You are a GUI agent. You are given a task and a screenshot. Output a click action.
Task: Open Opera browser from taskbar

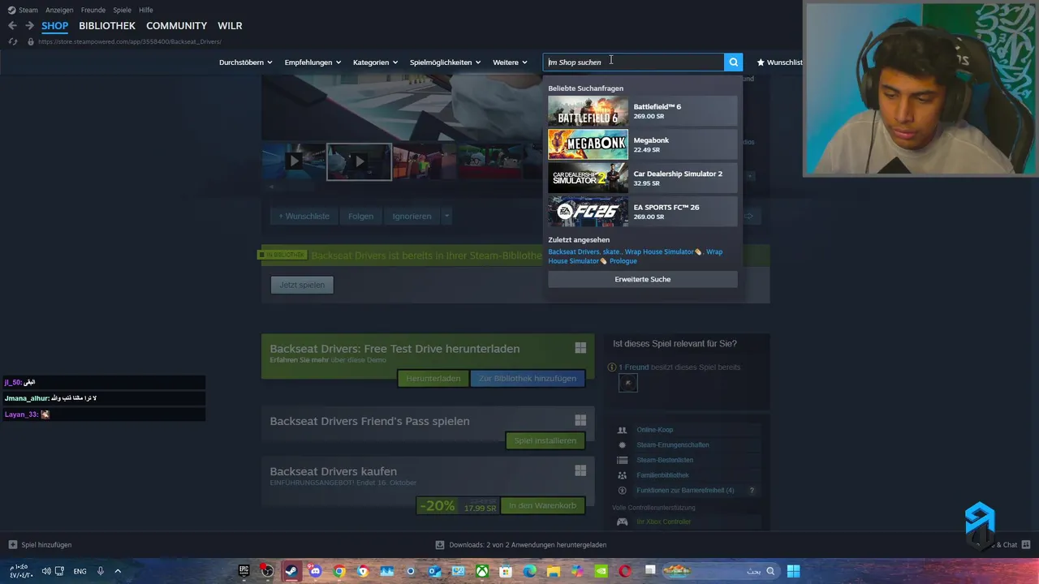[625, 571]
